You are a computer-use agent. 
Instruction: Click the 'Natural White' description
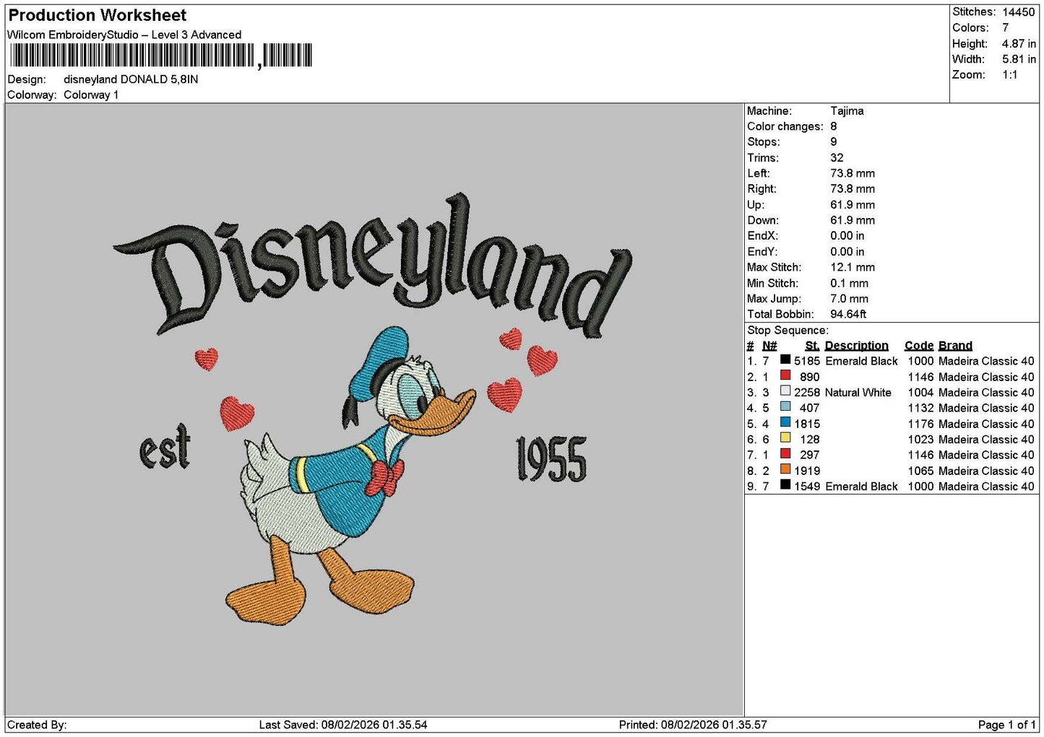coord(858,393)
